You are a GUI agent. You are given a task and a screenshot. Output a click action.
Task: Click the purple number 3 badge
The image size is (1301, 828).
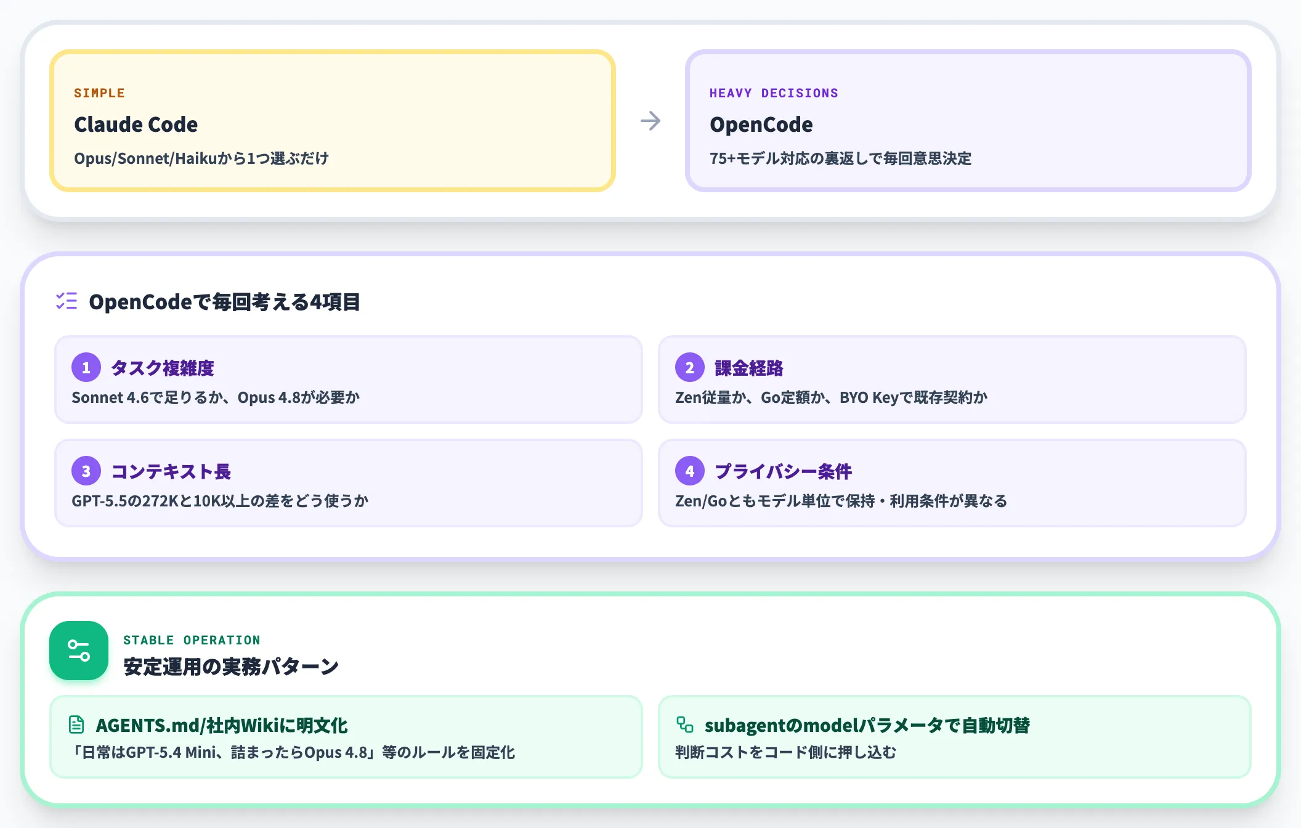coord(86,471)
